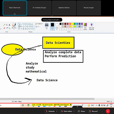The image size is (114, 114).
Task: Pick the Rectangle shape
Action: (x=26, y=24)
